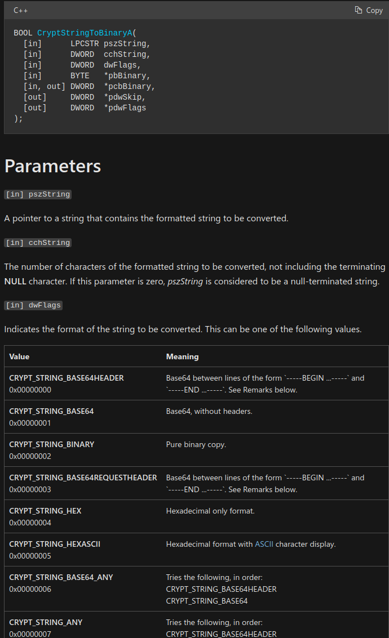Click the [in] cchString parameter tag
Image resolution: width=389 pixels, height=638 pixels.
[x=38, y=243]
